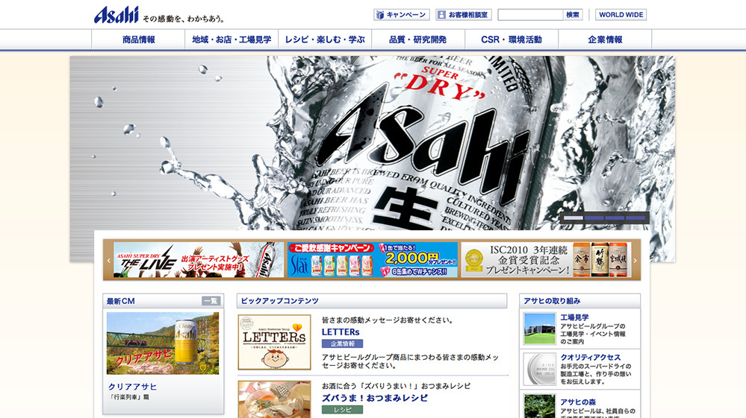746x418 pixels.
Task: Open the 品質・研究開発 menu
Action: (418, 39)
